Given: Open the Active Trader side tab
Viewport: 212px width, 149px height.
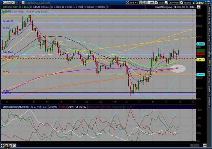Looking at the screenshot, I should [x=209, y=35].
